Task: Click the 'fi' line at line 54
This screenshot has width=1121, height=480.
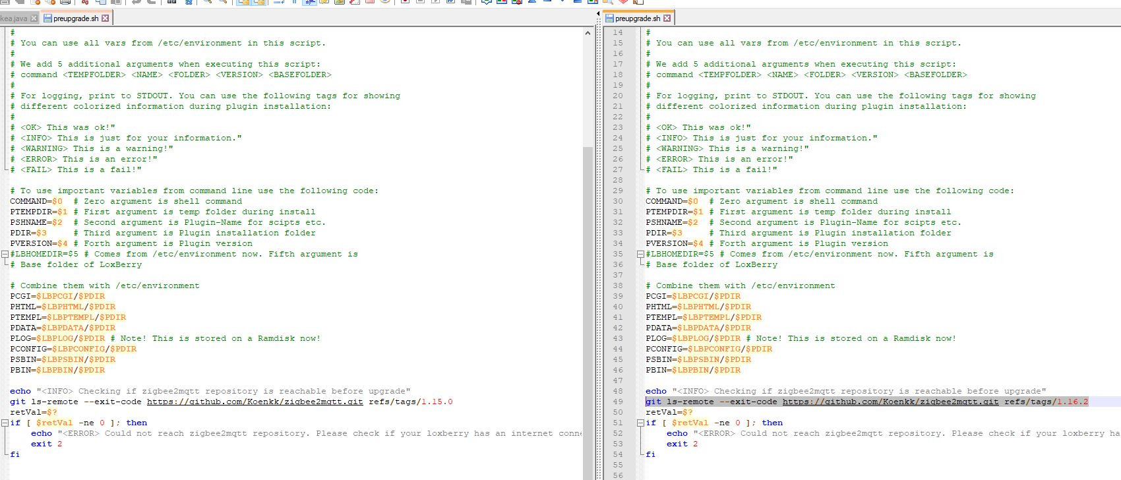Action: point(651,454)
